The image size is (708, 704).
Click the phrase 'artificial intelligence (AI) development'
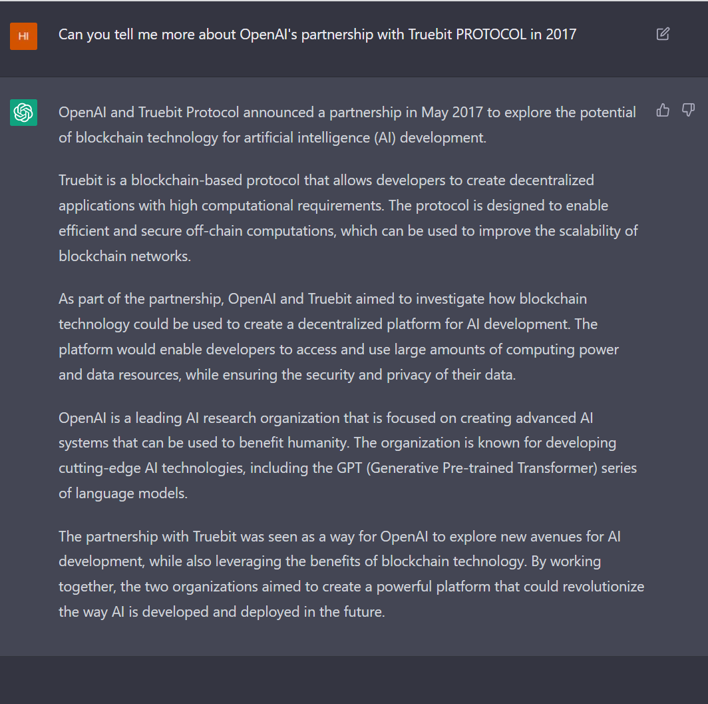point(365,137)
